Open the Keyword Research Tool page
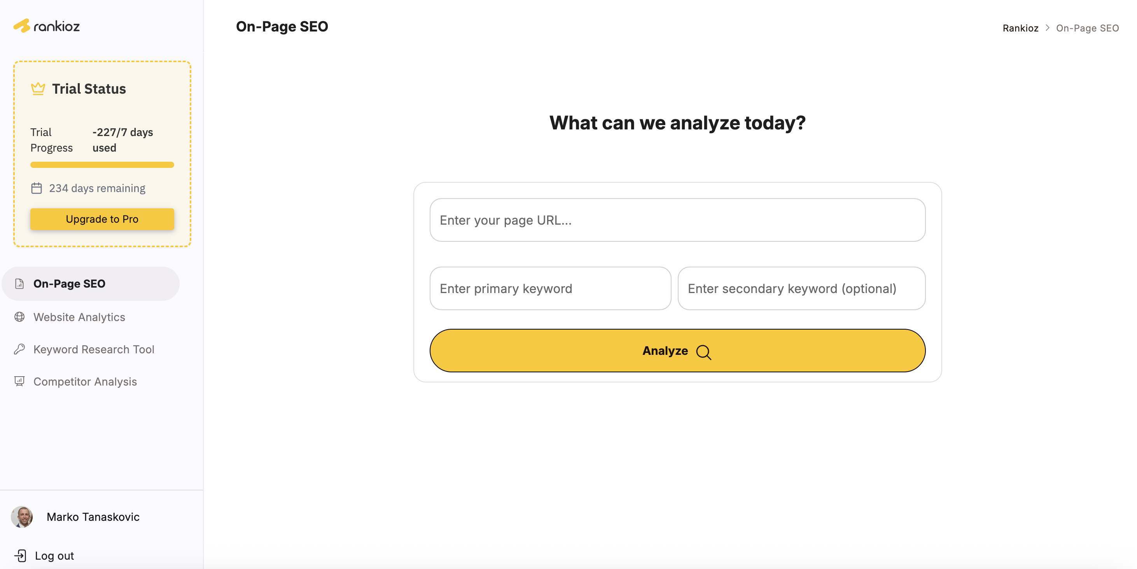The height and width of the screenshot is (569, 1137). click(94, 349)
